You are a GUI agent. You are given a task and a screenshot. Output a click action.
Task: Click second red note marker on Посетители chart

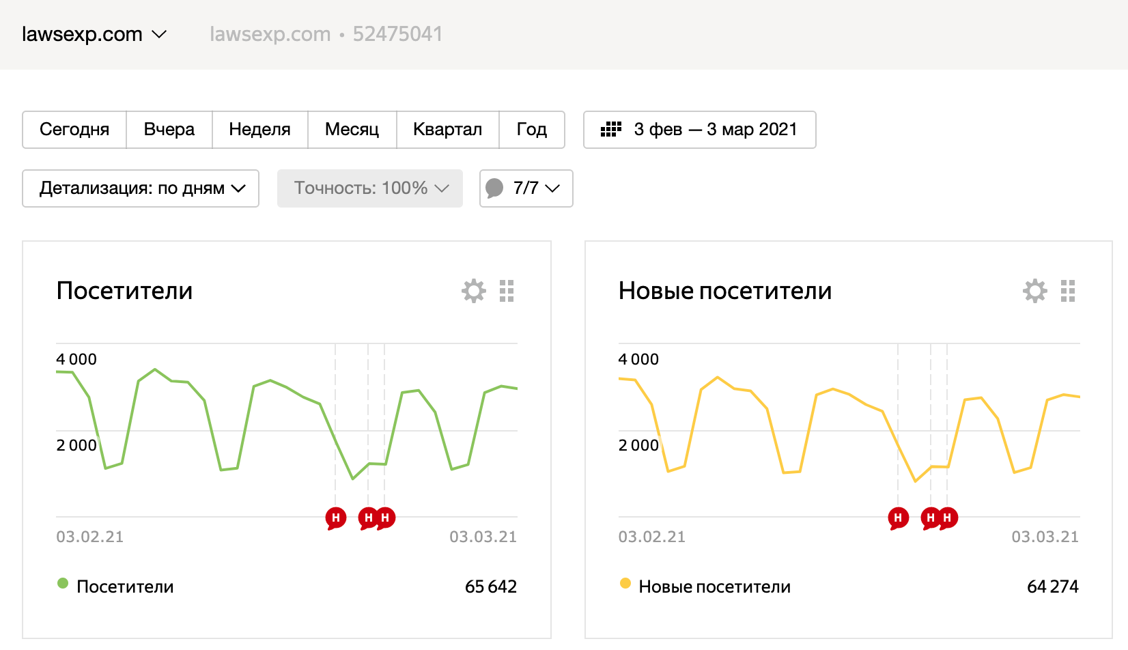click(x=367, y=518)
